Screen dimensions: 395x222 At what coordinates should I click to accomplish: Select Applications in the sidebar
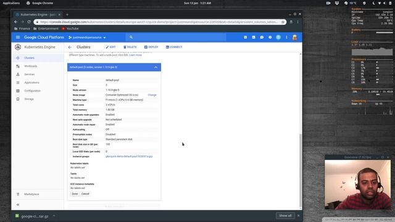[38, 83]
